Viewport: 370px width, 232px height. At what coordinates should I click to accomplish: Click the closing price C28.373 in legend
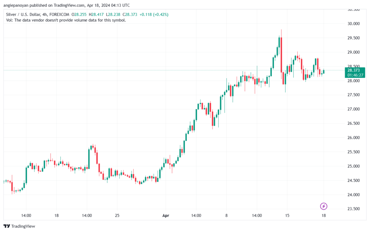point(130,14)
